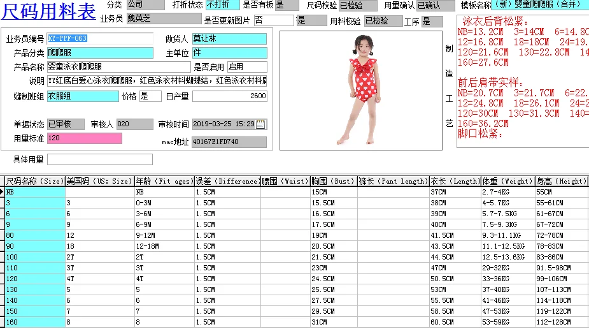Click height cell 112-128CM

coord(562,322)
